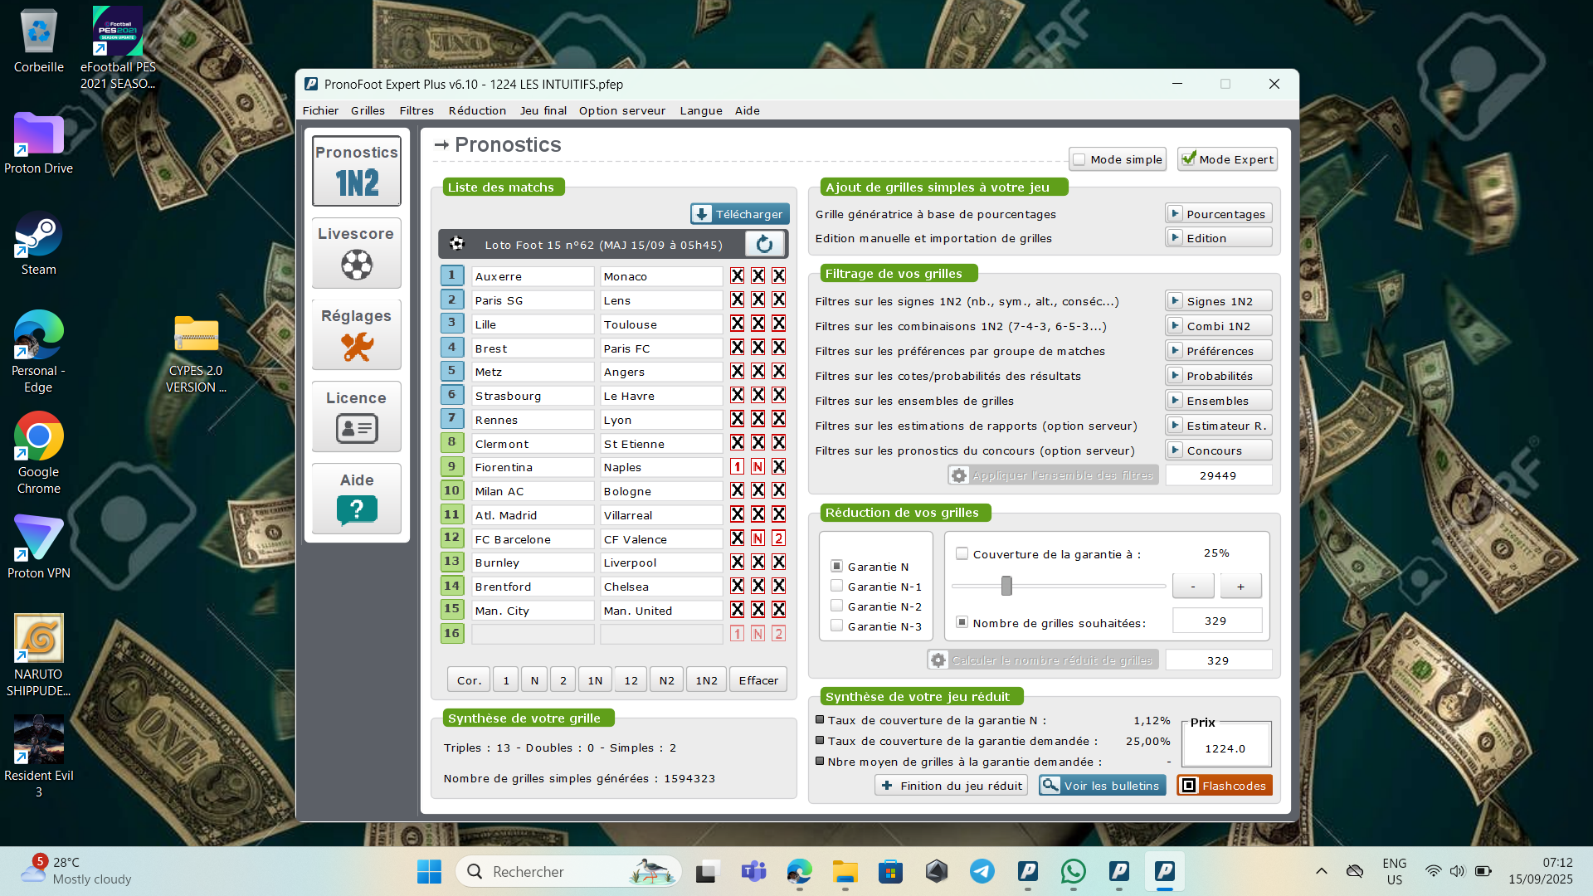This screenshot has width=1593, height=896.
Task: Click the guarantee coverage slider handle
Action: pyautogui.click(x=1006, y=587)
